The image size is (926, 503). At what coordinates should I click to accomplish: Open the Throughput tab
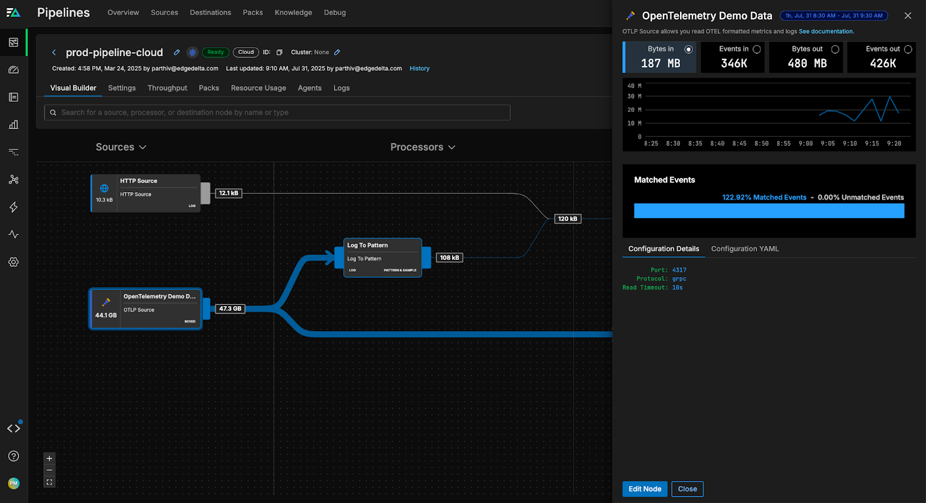[167, 88]
